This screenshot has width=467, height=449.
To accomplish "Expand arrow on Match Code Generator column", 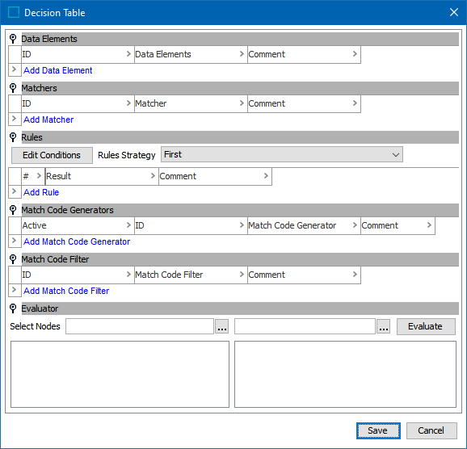I will 355,225.
